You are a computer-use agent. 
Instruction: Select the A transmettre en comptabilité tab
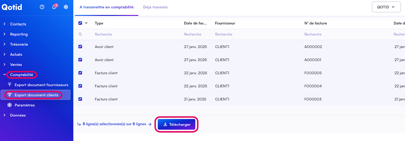click(106, 7)
